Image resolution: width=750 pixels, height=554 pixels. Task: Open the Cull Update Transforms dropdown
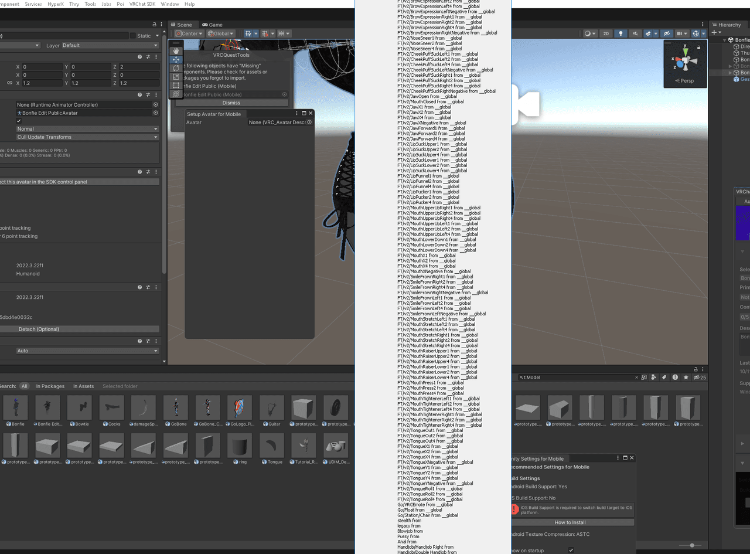coord(87,137)
